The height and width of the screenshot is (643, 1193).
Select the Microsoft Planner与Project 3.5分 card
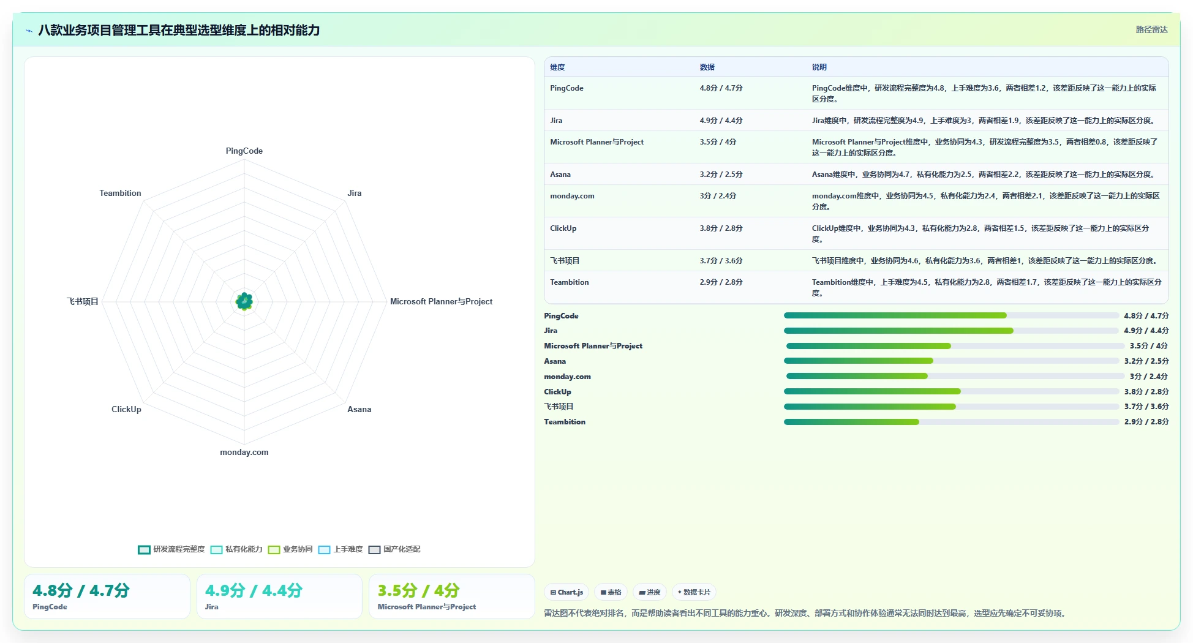pyautogui.click(x=452, y=596)
